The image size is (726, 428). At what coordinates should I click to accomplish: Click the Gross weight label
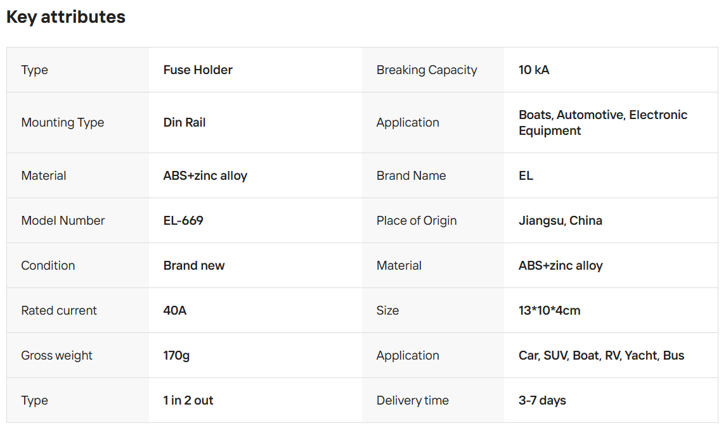[x=56, y=356]
